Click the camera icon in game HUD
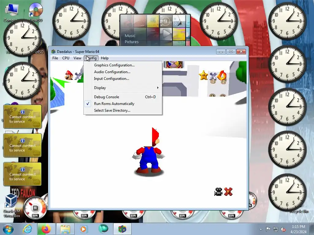The width and height of the screenshot is (314, 235). pyautogui.click(x=218, y=192)
